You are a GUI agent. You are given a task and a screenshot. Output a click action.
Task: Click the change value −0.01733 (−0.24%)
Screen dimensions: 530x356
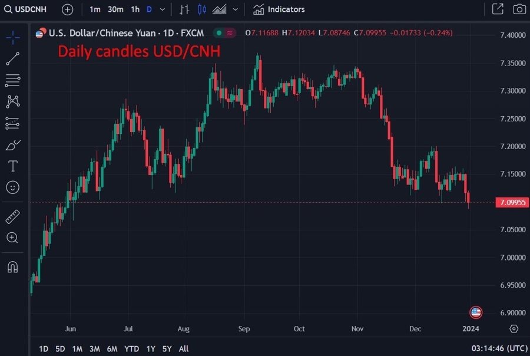point(421,33)
